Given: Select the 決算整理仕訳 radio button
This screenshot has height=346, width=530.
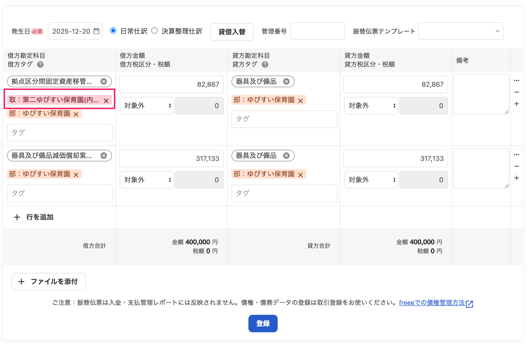Looking at the screenshot, I should click(154, 30).
